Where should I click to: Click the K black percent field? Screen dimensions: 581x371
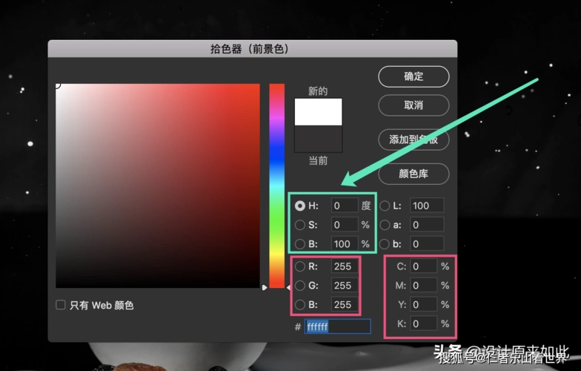coord(424,324)
